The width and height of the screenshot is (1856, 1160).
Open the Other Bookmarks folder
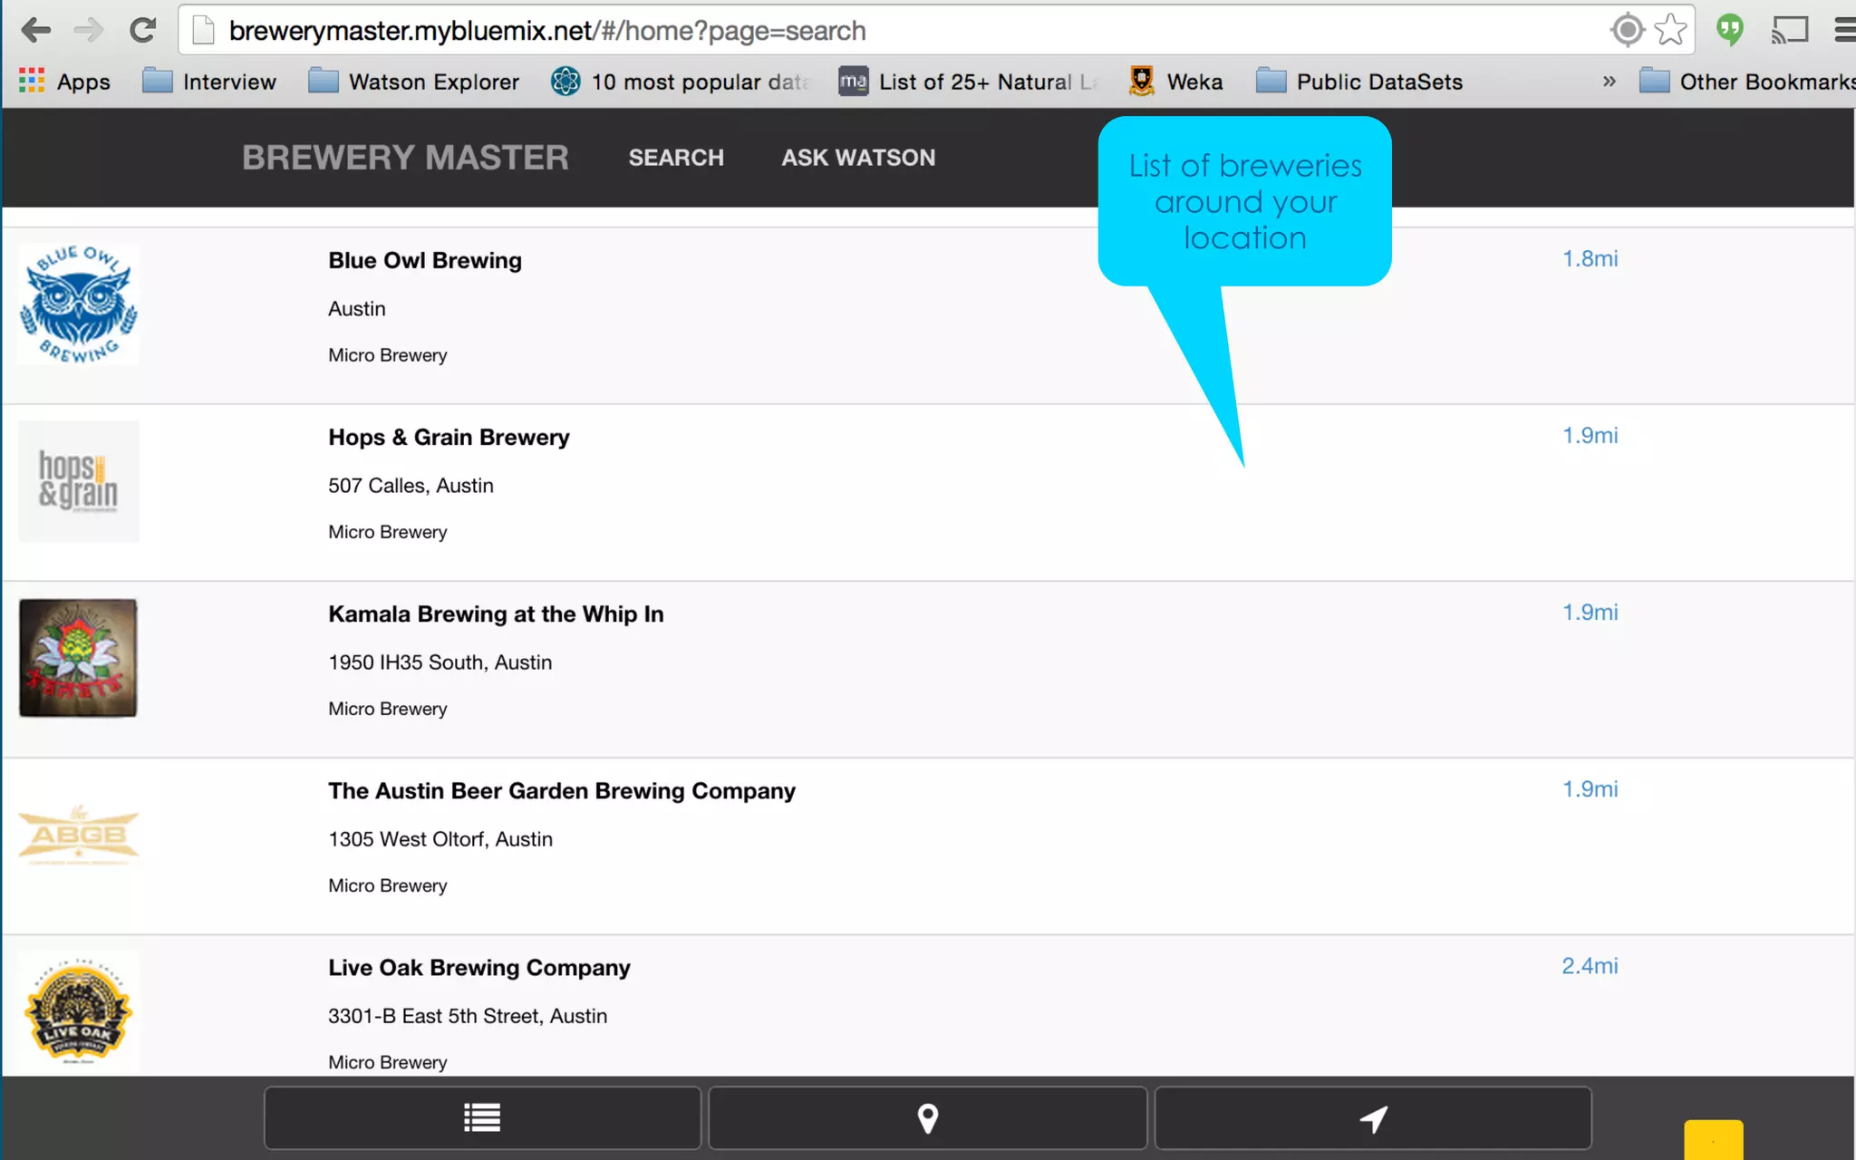click(x=1747, y=82)
